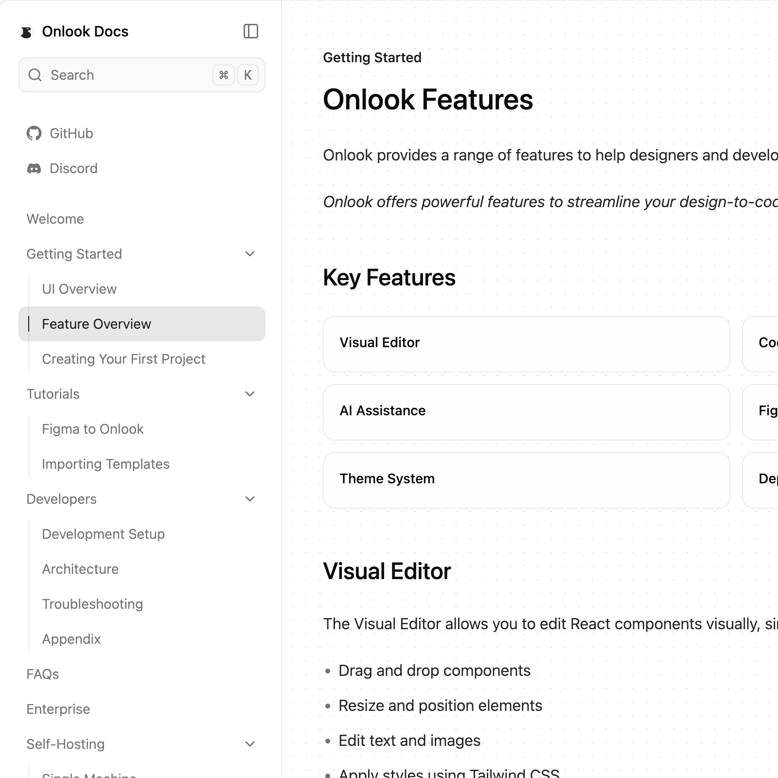Collapse the Getting Started section chevron
This screenshot has height=778, width=778.
click(x=250, y=254)
